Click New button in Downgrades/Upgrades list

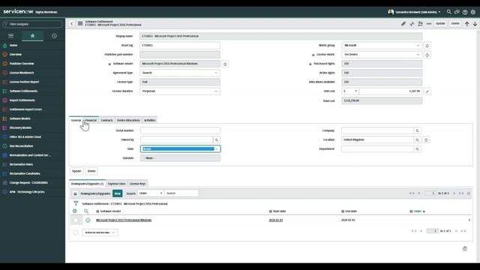[118, 193]
